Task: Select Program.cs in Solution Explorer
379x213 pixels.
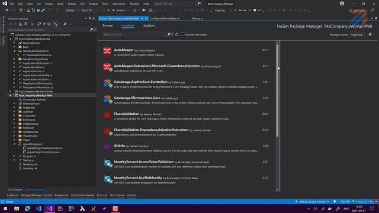Action: click(x=29, y=156)
